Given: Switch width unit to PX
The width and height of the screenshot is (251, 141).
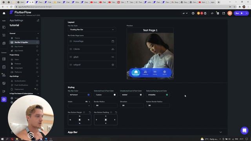Looking at the screenshot, I should pos(86,102).
